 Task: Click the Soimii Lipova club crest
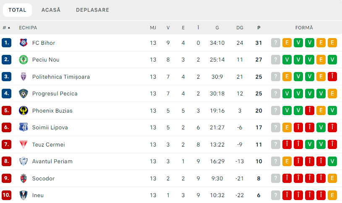(23, 127)
